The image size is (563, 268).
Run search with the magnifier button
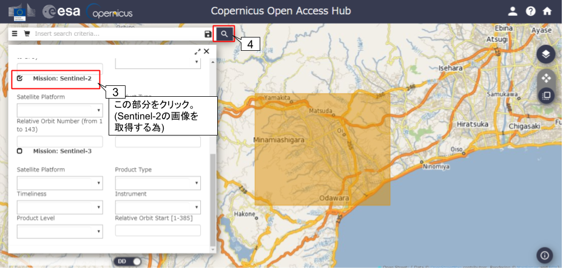coord(224,34)
